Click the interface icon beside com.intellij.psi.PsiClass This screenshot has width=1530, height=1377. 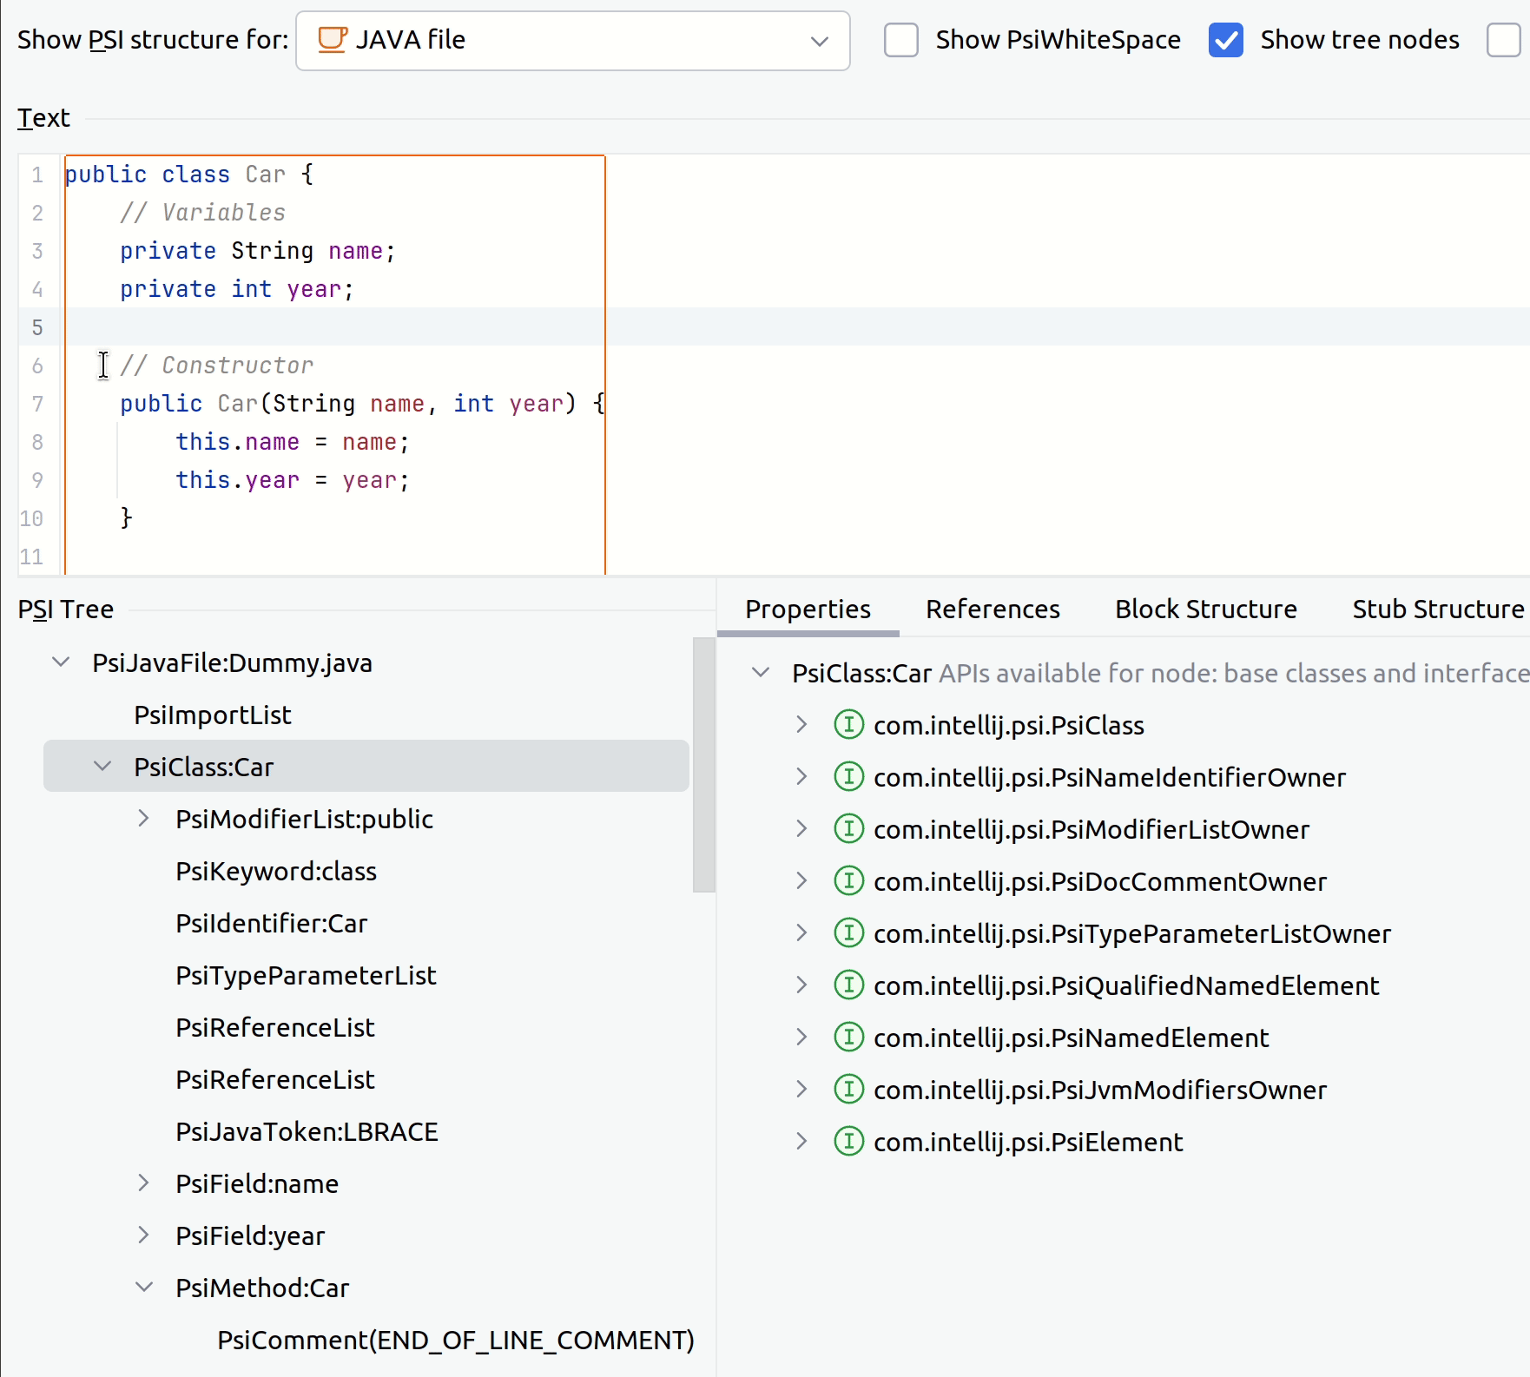click(848, 725)
